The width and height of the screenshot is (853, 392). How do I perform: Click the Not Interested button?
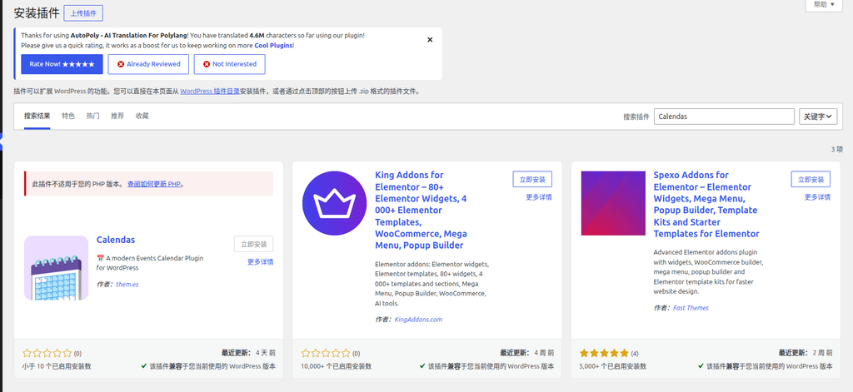(230, 64)
